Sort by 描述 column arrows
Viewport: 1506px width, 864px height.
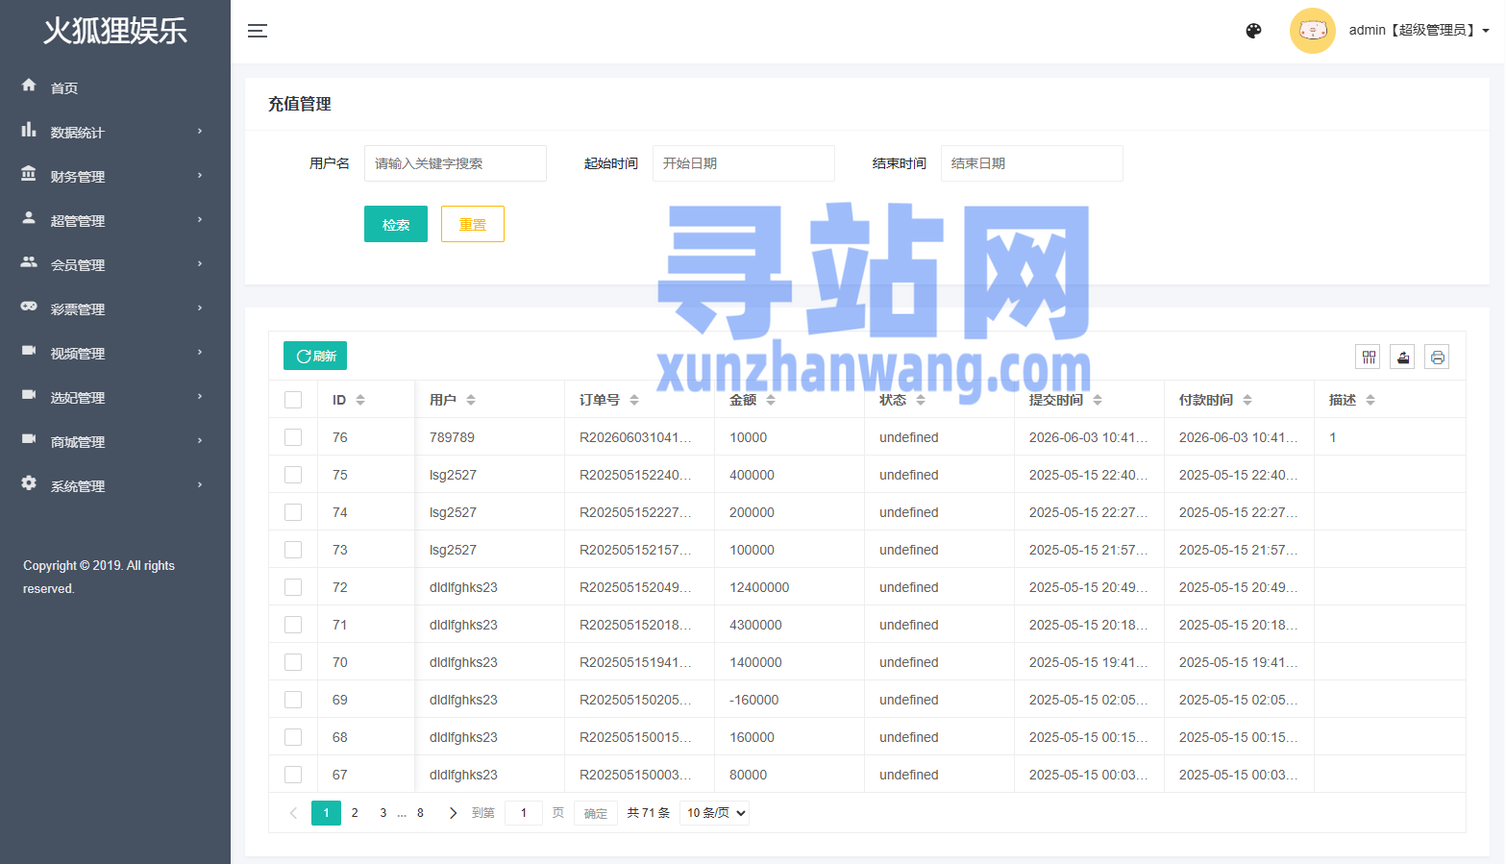click(1370, 400)
